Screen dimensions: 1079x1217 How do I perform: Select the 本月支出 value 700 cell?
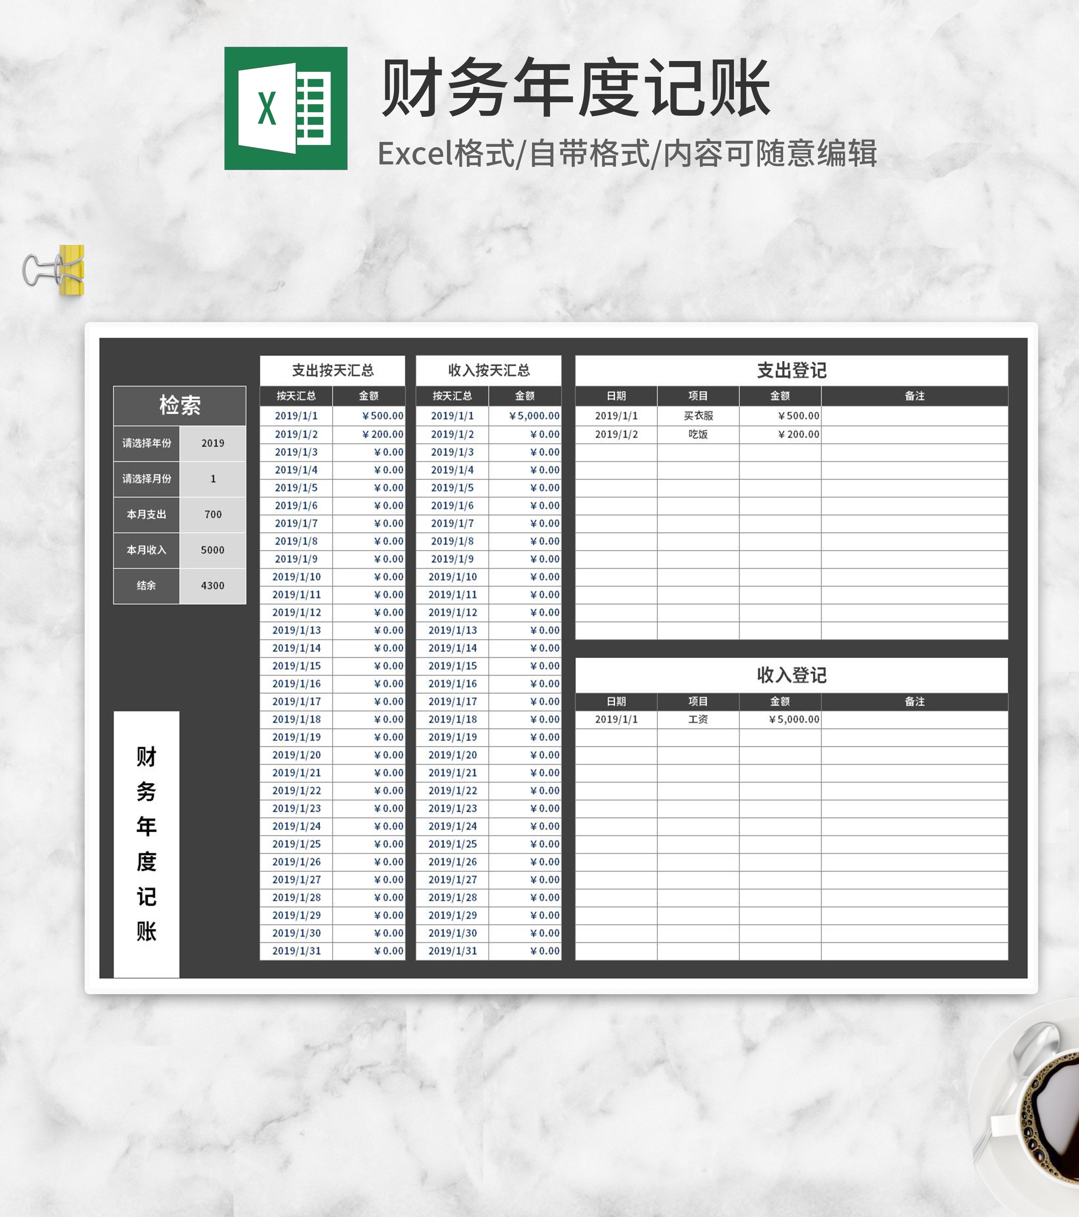coord(213,515)
